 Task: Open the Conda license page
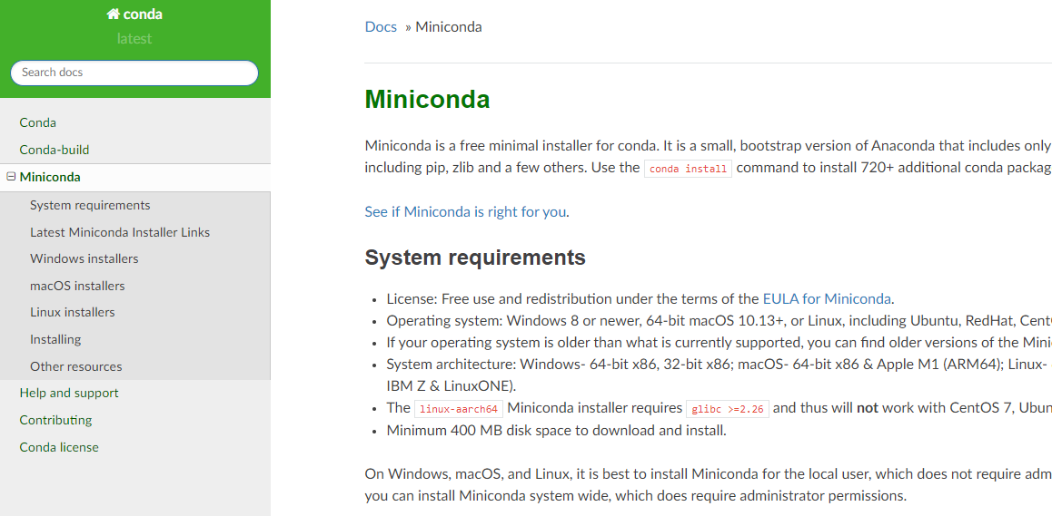click(59, 447)
